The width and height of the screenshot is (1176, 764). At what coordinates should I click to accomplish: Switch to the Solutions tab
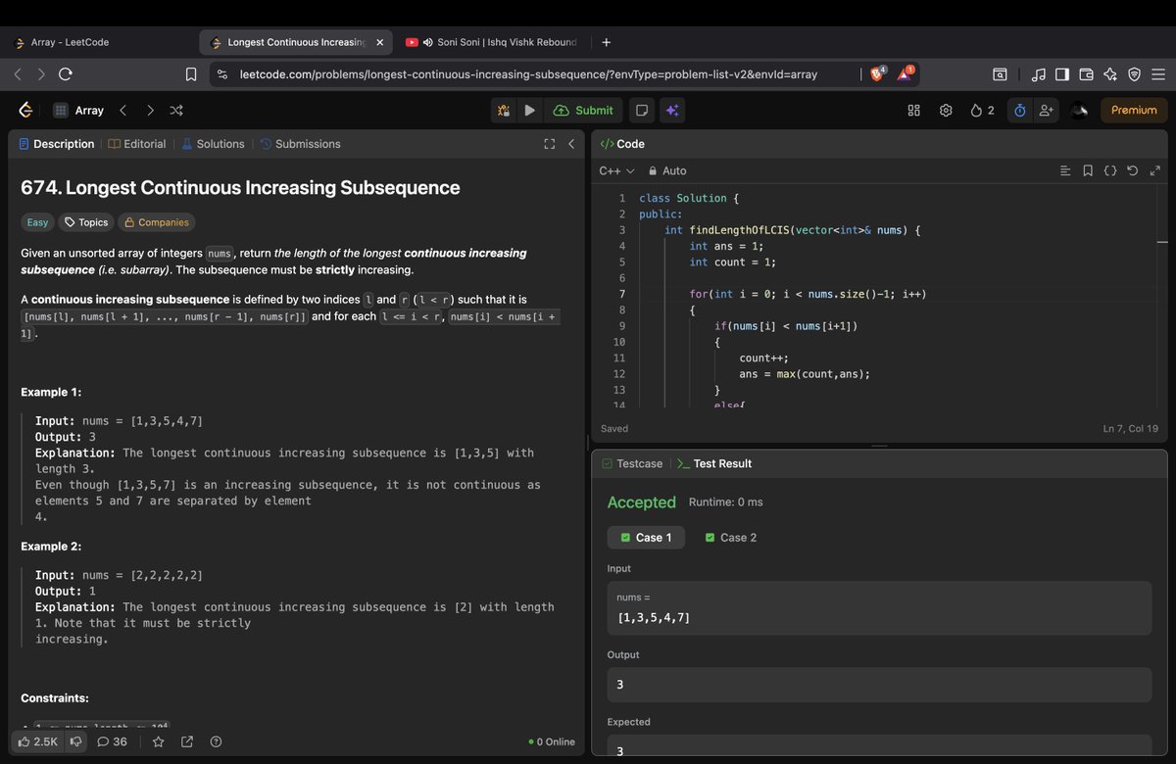point(213,144)
